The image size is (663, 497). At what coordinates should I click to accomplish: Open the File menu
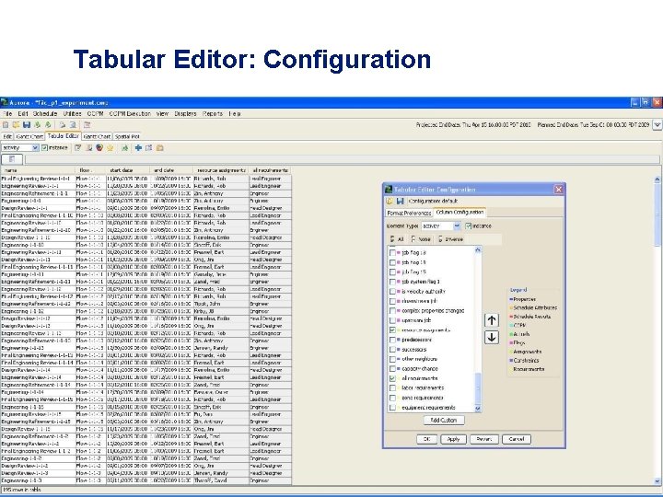tap(7, 114)
